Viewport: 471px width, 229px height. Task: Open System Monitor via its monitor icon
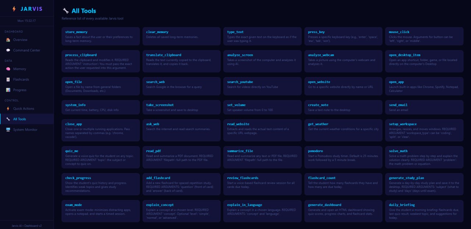point(8,130)
